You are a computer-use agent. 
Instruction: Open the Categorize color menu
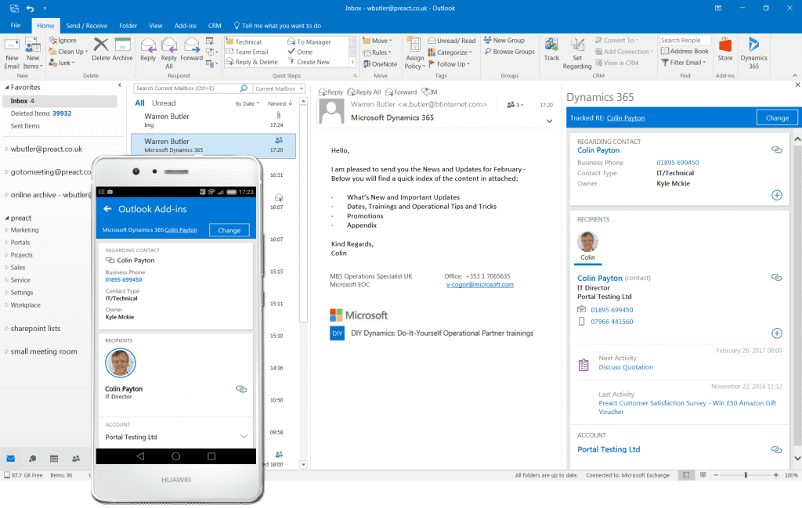[x=450, y=52]
